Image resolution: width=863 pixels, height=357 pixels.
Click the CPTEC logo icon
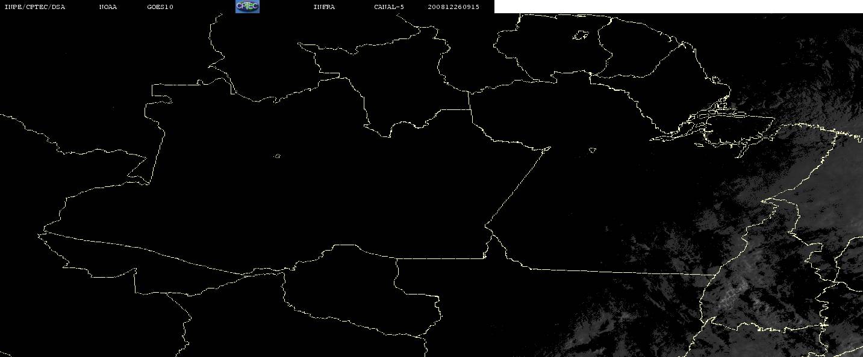247,7
